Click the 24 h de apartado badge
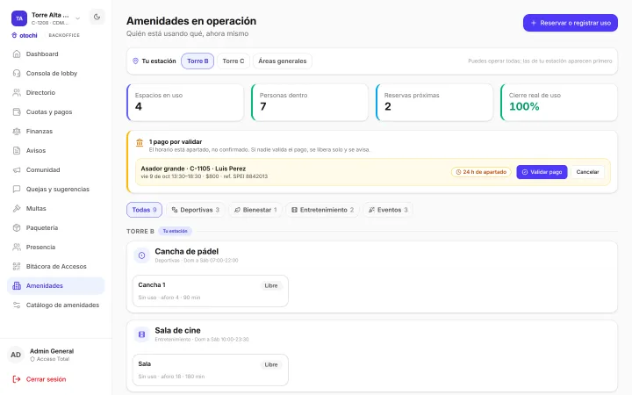Image resolution: width=632 pixels, height=395 pixels. click(481, 172)
